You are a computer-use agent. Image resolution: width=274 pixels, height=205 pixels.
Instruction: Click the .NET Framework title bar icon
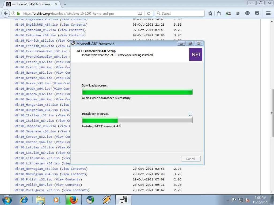click(x=73, y=44)
